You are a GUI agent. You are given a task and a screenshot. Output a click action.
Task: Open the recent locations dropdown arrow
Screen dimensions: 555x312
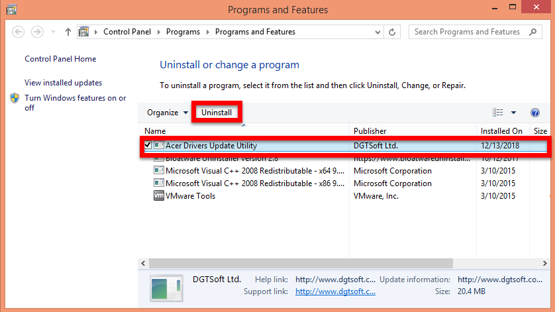pos(53,32)
